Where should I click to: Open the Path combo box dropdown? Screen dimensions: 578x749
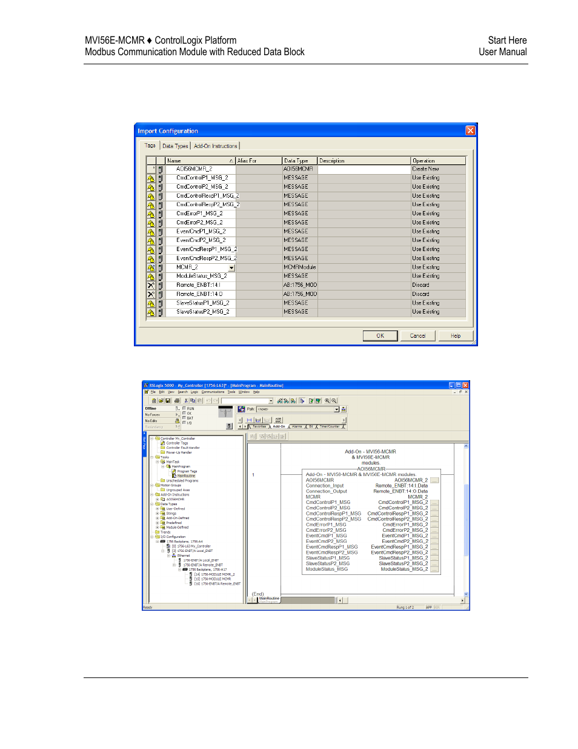[336, 409]
